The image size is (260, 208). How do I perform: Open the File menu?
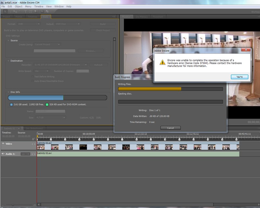(3, 6)
